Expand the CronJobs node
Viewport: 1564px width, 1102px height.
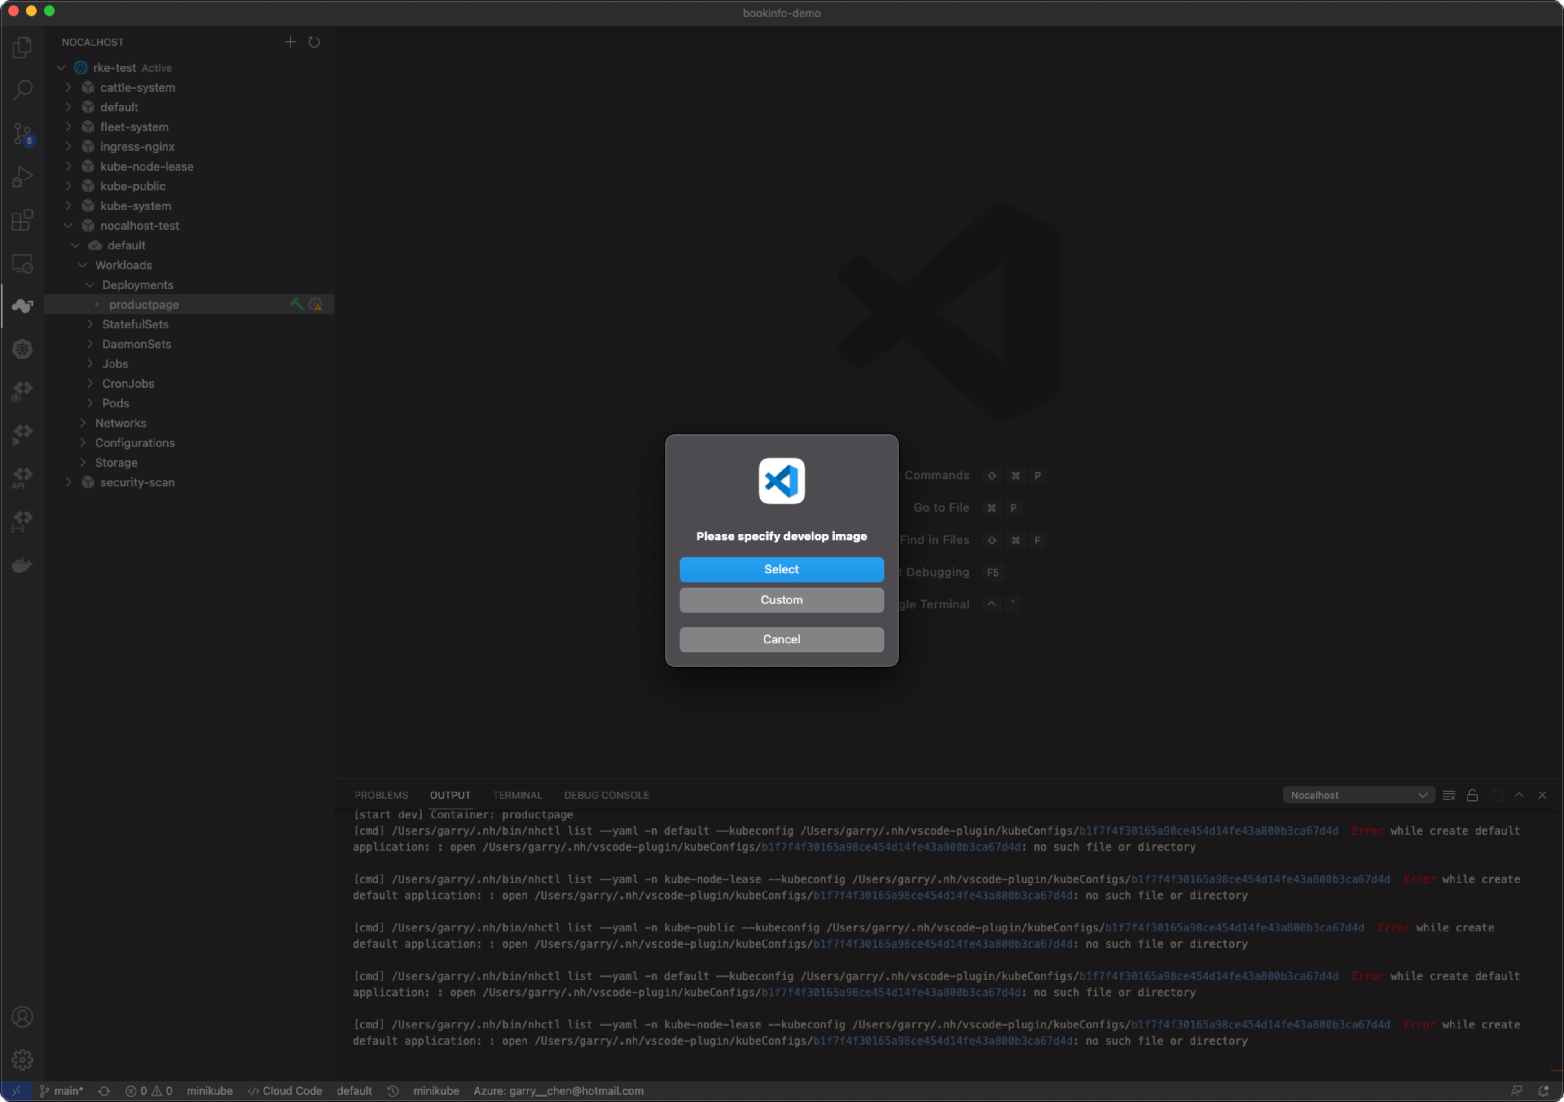[x=90, y=383]
